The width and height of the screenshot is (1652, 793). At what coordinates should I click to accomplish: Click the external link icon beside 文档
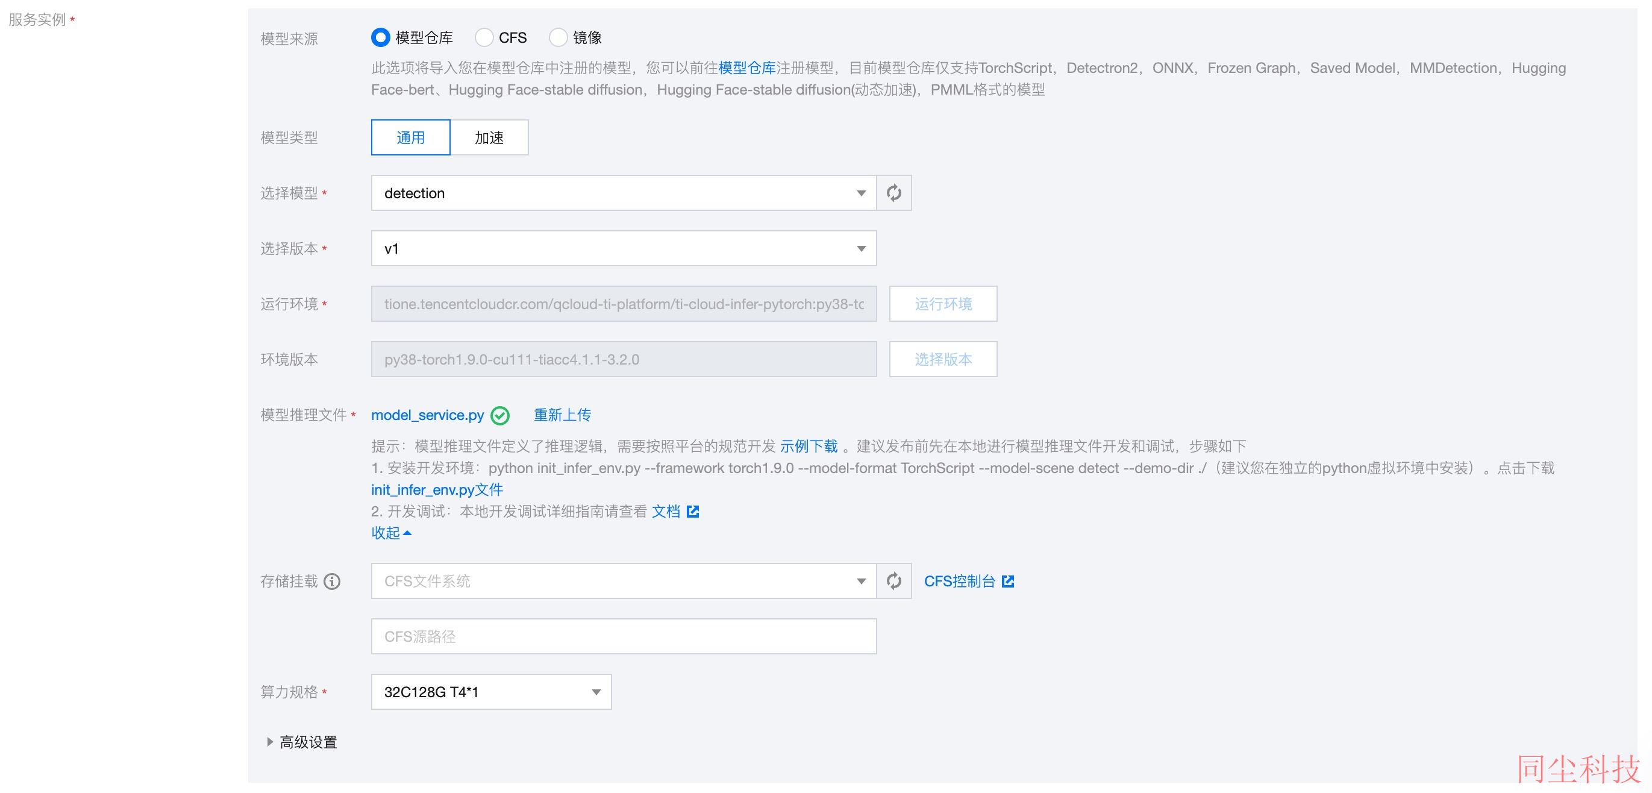(693, 512)
